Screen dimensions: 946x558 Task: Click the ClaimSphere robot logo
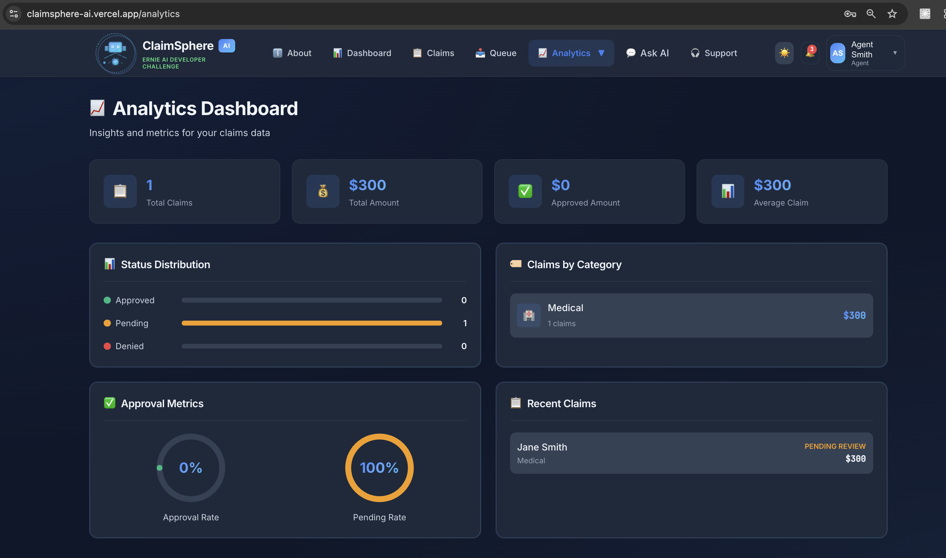click(x=115, y=53)
